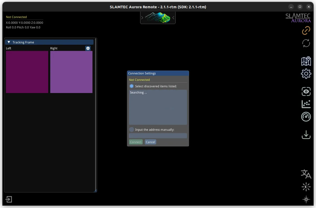Open the large gear settings icon

(306, 74)
